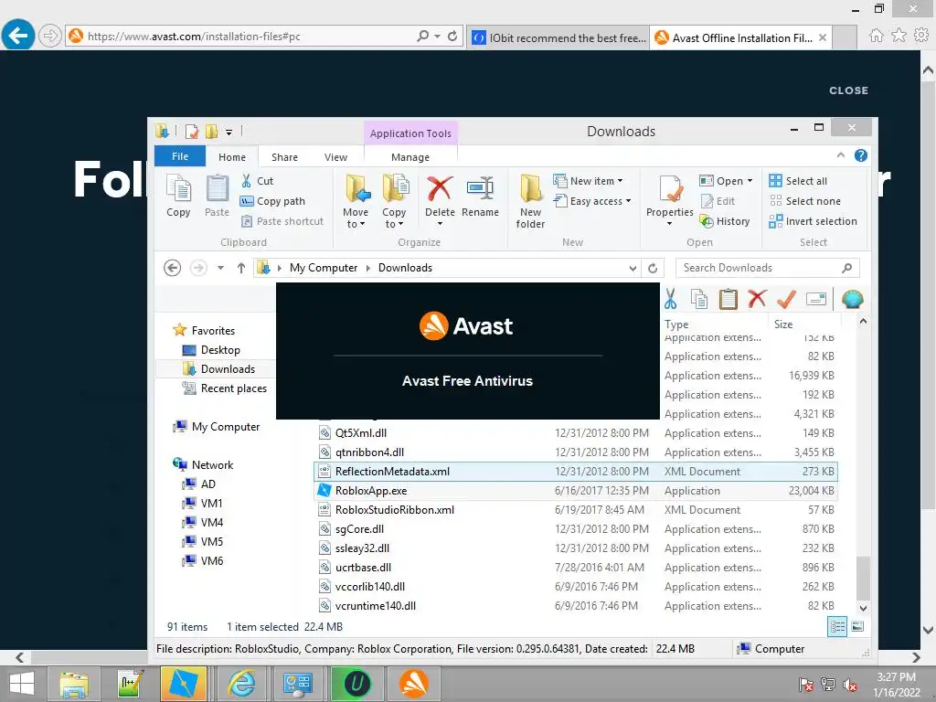This screenshot has height=702, width=936.
Task: Click the orange checkmark icon in the secondary toolbar
Action: pyautogui.click(x=786, y=299)
